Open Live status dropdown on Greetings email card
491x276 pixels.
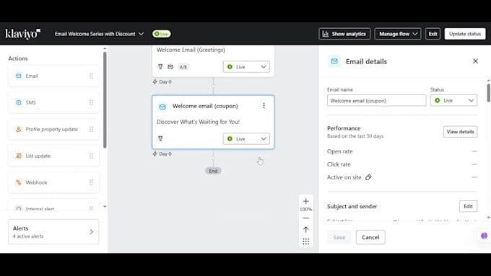(x=246, y=66)
